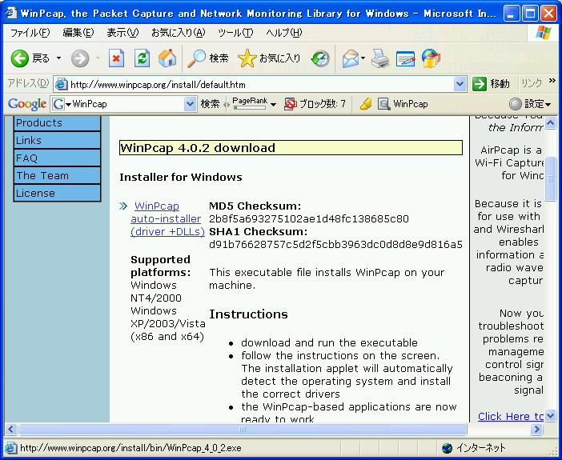The image size is (562, 460).
Task: Go to Home page icon
Action: point(167,58)
